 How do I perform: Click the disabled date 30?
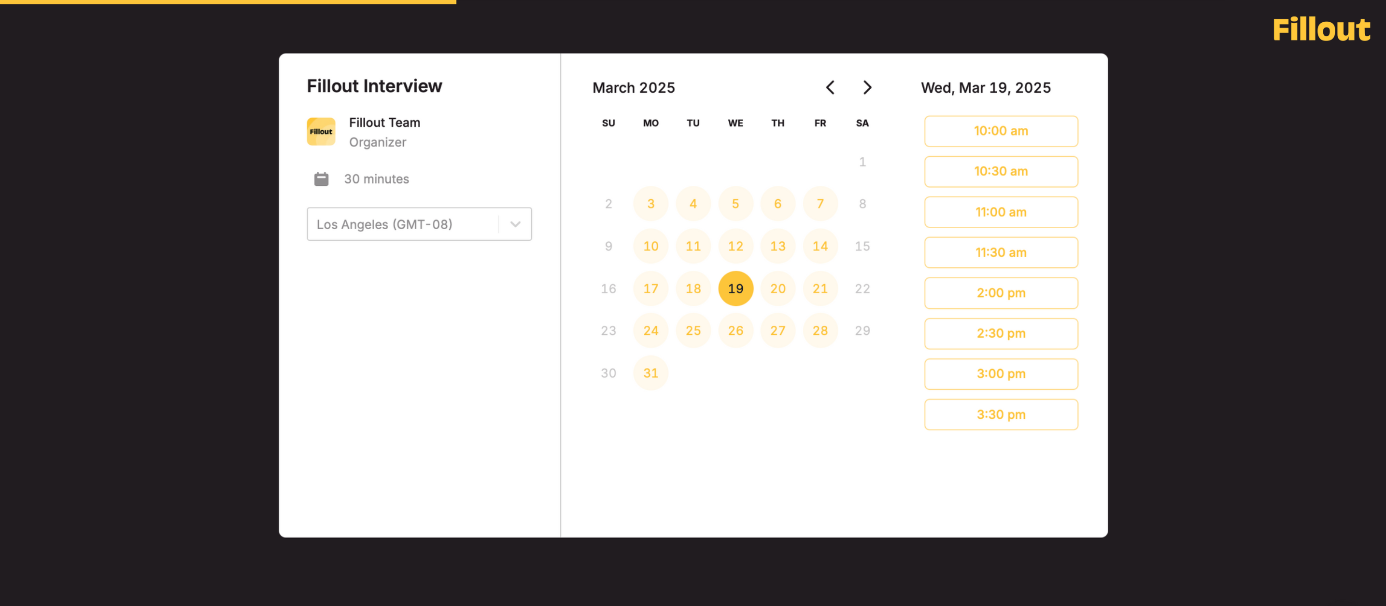pos(608,373)
